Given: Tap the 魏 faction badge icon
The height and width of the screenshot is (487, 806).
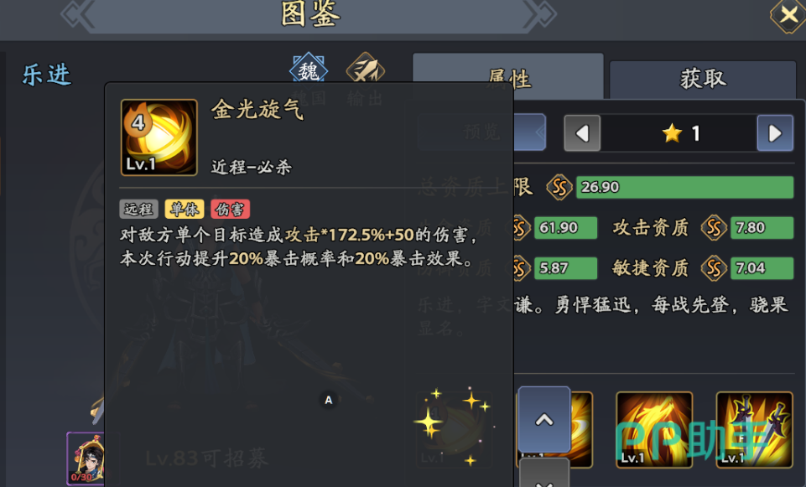Looking at the screenshot, I should coord(309,69).
